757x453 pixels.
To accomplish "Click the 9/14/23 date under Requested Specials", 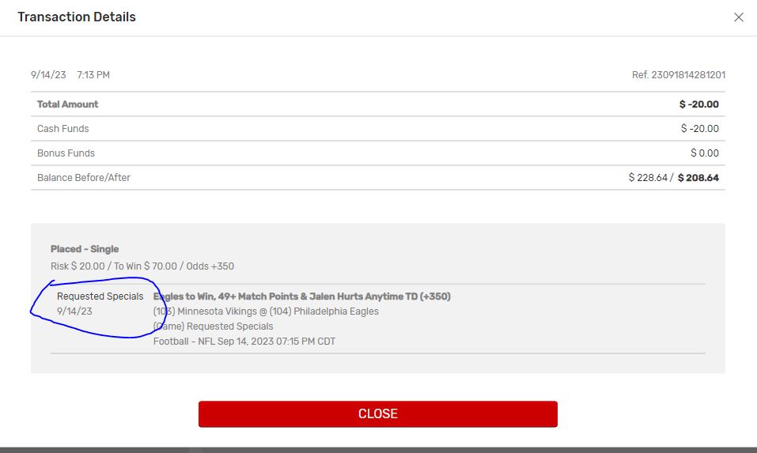I will (x=74, y=311).
